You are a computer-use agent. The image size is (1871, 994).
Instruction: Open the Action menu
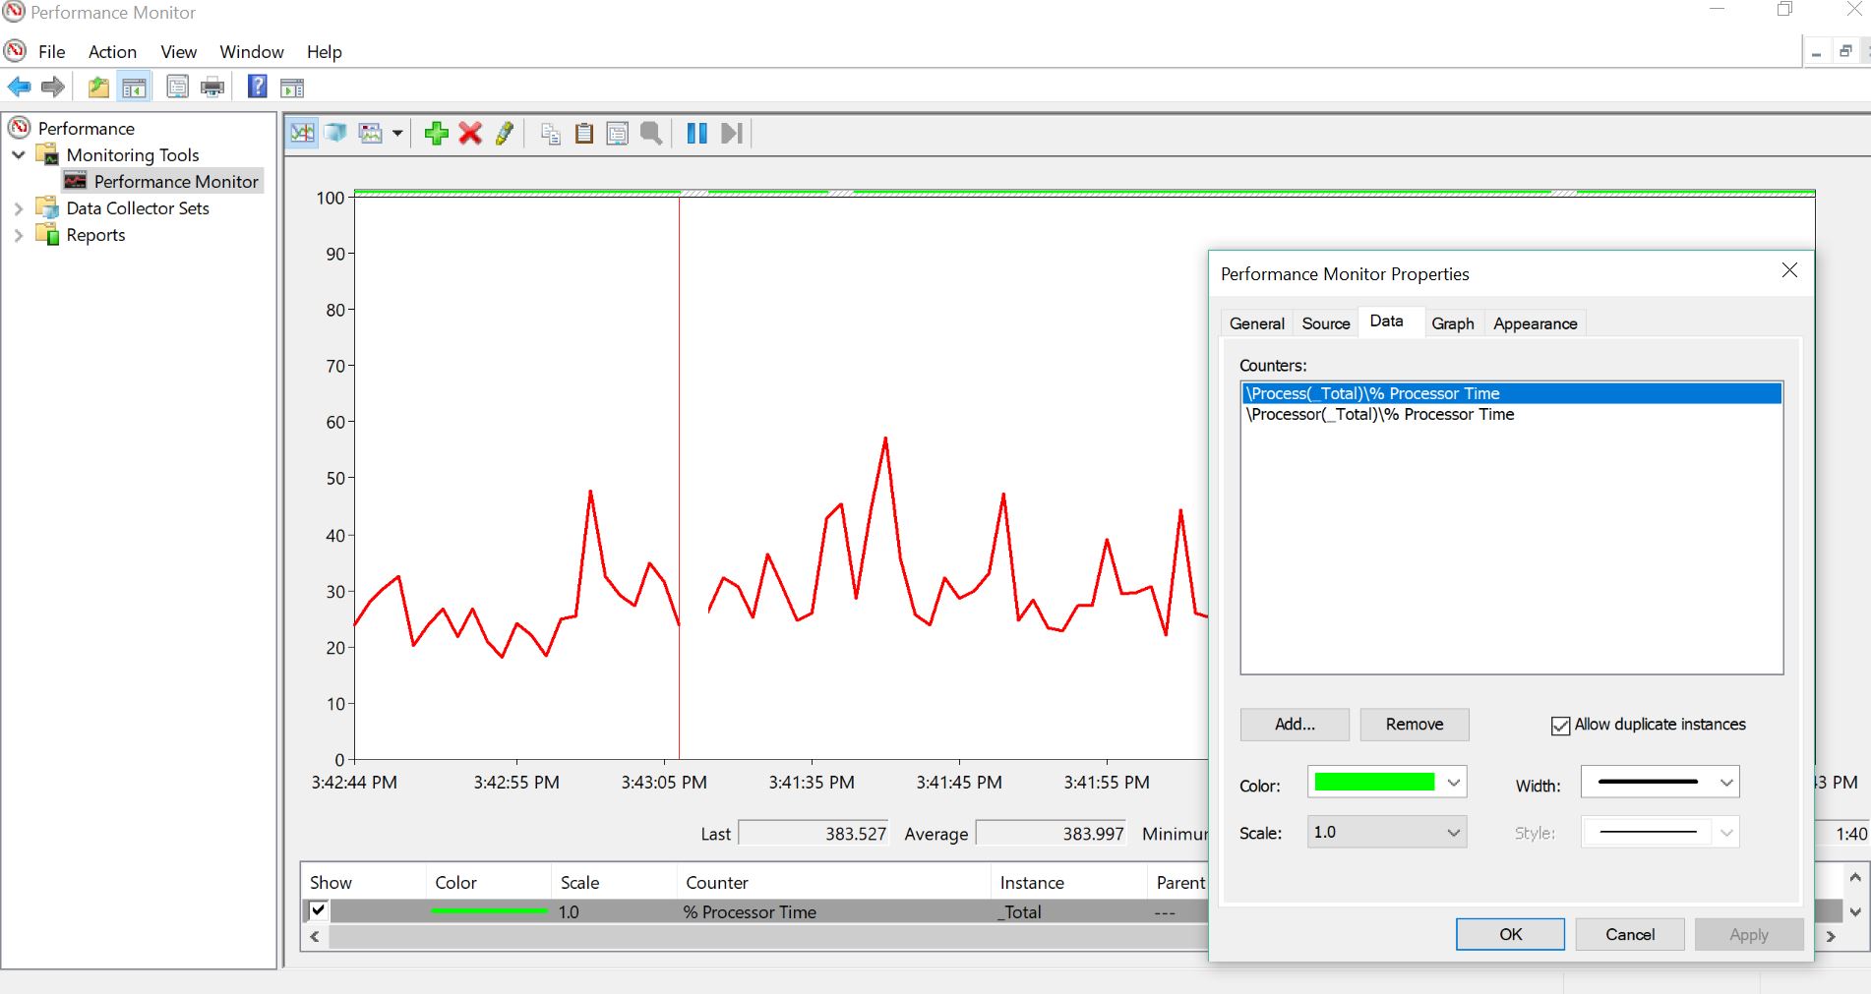click(112, 52)
